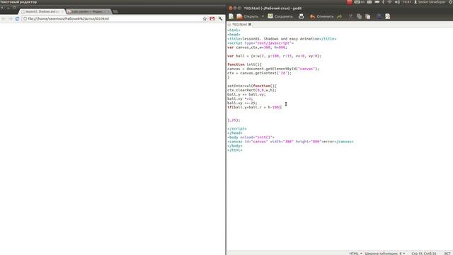Click the closing </script> tag line
The width and height of the screenshot is (453, 255).
pos(237,129)
